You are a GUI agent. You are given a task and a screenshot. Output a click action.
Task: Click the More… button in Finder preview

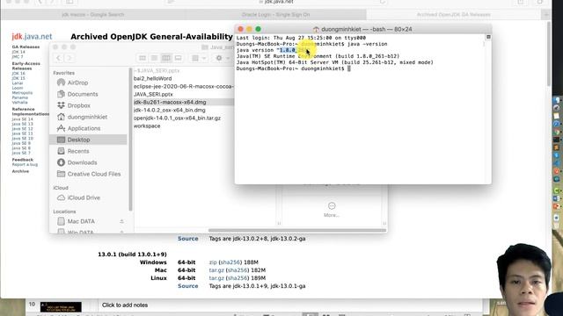coord(332,210)
